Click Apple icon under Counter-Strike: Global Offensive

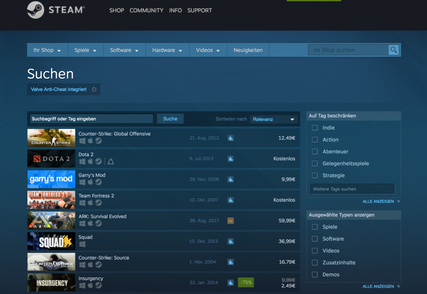(90, 141)
